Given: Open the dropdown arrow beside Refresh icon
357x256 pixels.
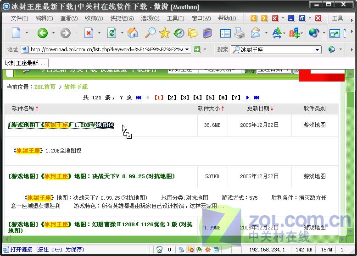Looking at the screenshot, I should [x=122, y=33].
